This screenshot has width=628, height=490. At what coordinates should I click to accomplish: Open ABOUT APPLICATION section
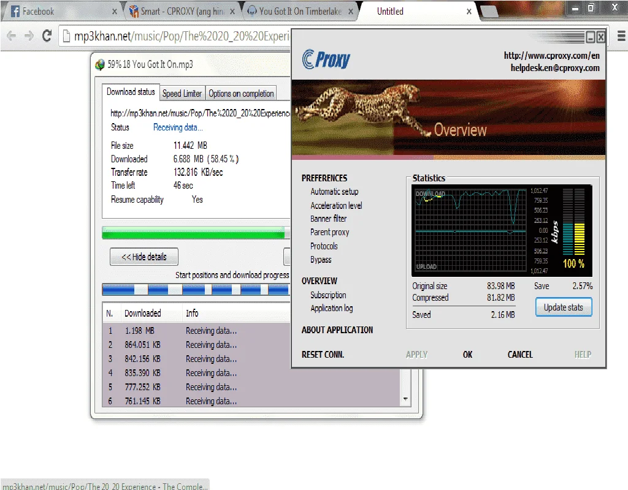coord(337,330)
